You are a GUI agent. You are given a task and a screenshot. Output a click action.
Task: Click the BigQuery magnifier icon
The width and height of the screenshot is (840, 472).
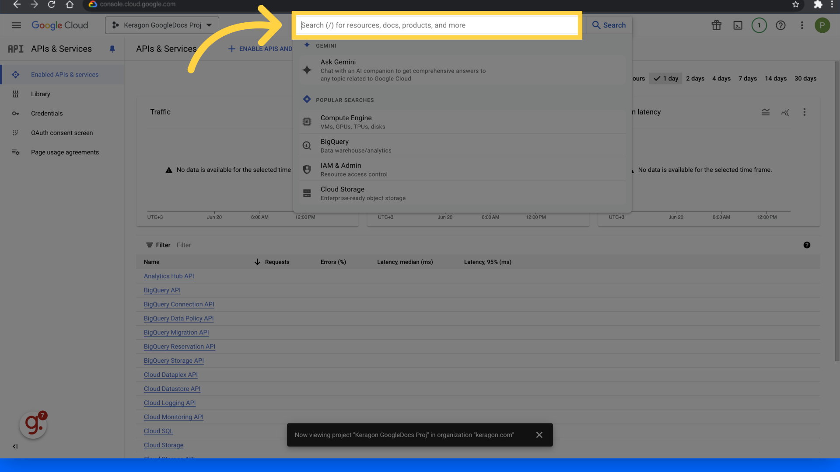(x=307, y=146)
